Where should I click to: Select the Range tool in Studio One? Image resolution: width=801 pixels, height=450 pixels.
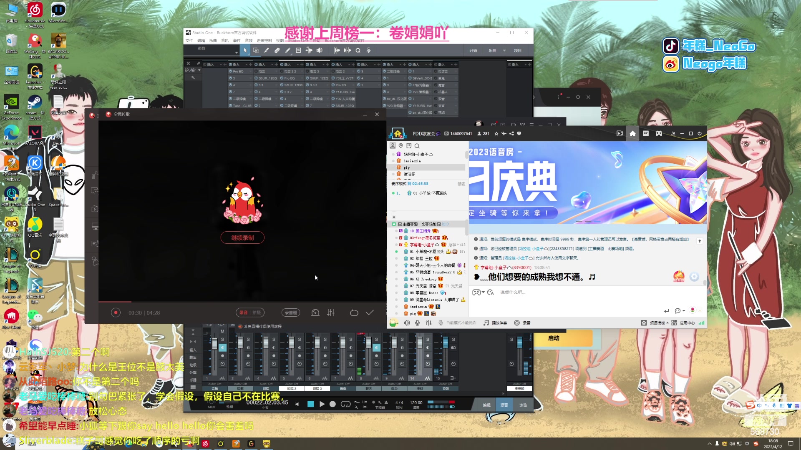256,50
